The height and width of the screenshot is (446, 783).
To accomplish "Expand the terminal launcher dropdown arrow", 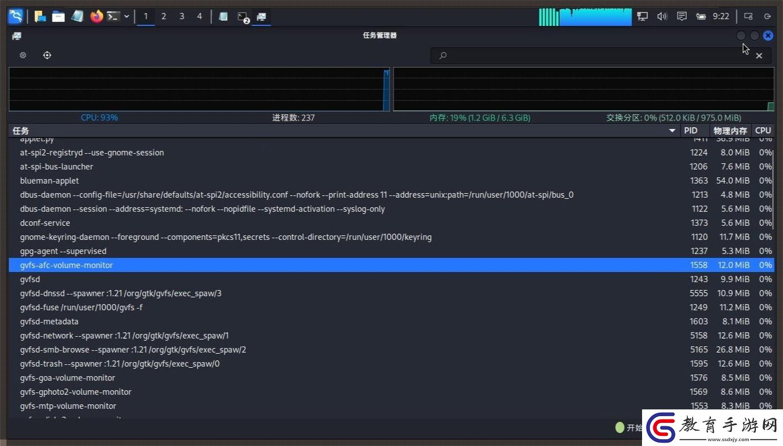I will tap(127, 16).
